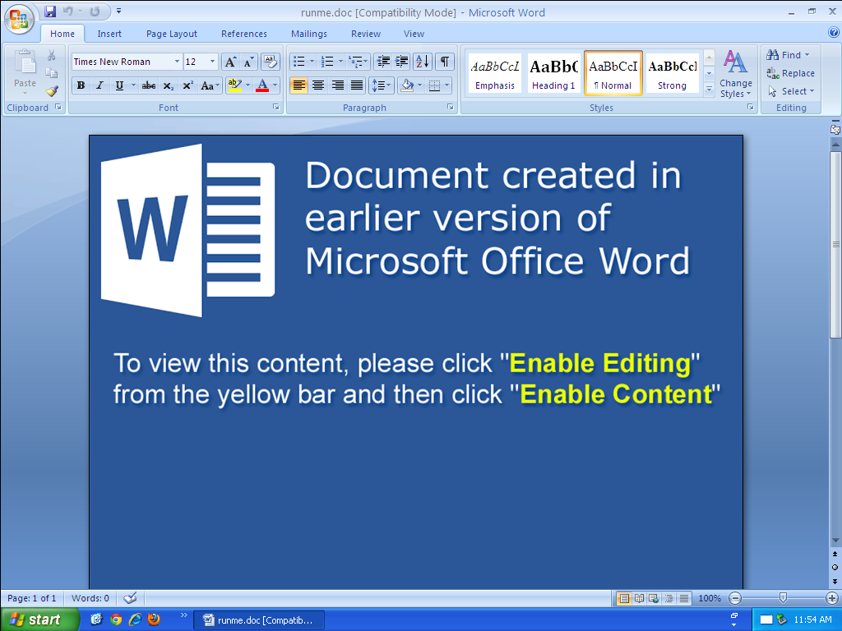Open the Bullets list dropdown arrow
Screen dimensions: 842x631
tap(312, 62)
